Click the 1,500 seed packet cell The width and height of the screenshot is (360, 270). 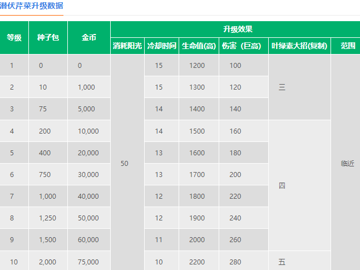click(x=48, y=240)
